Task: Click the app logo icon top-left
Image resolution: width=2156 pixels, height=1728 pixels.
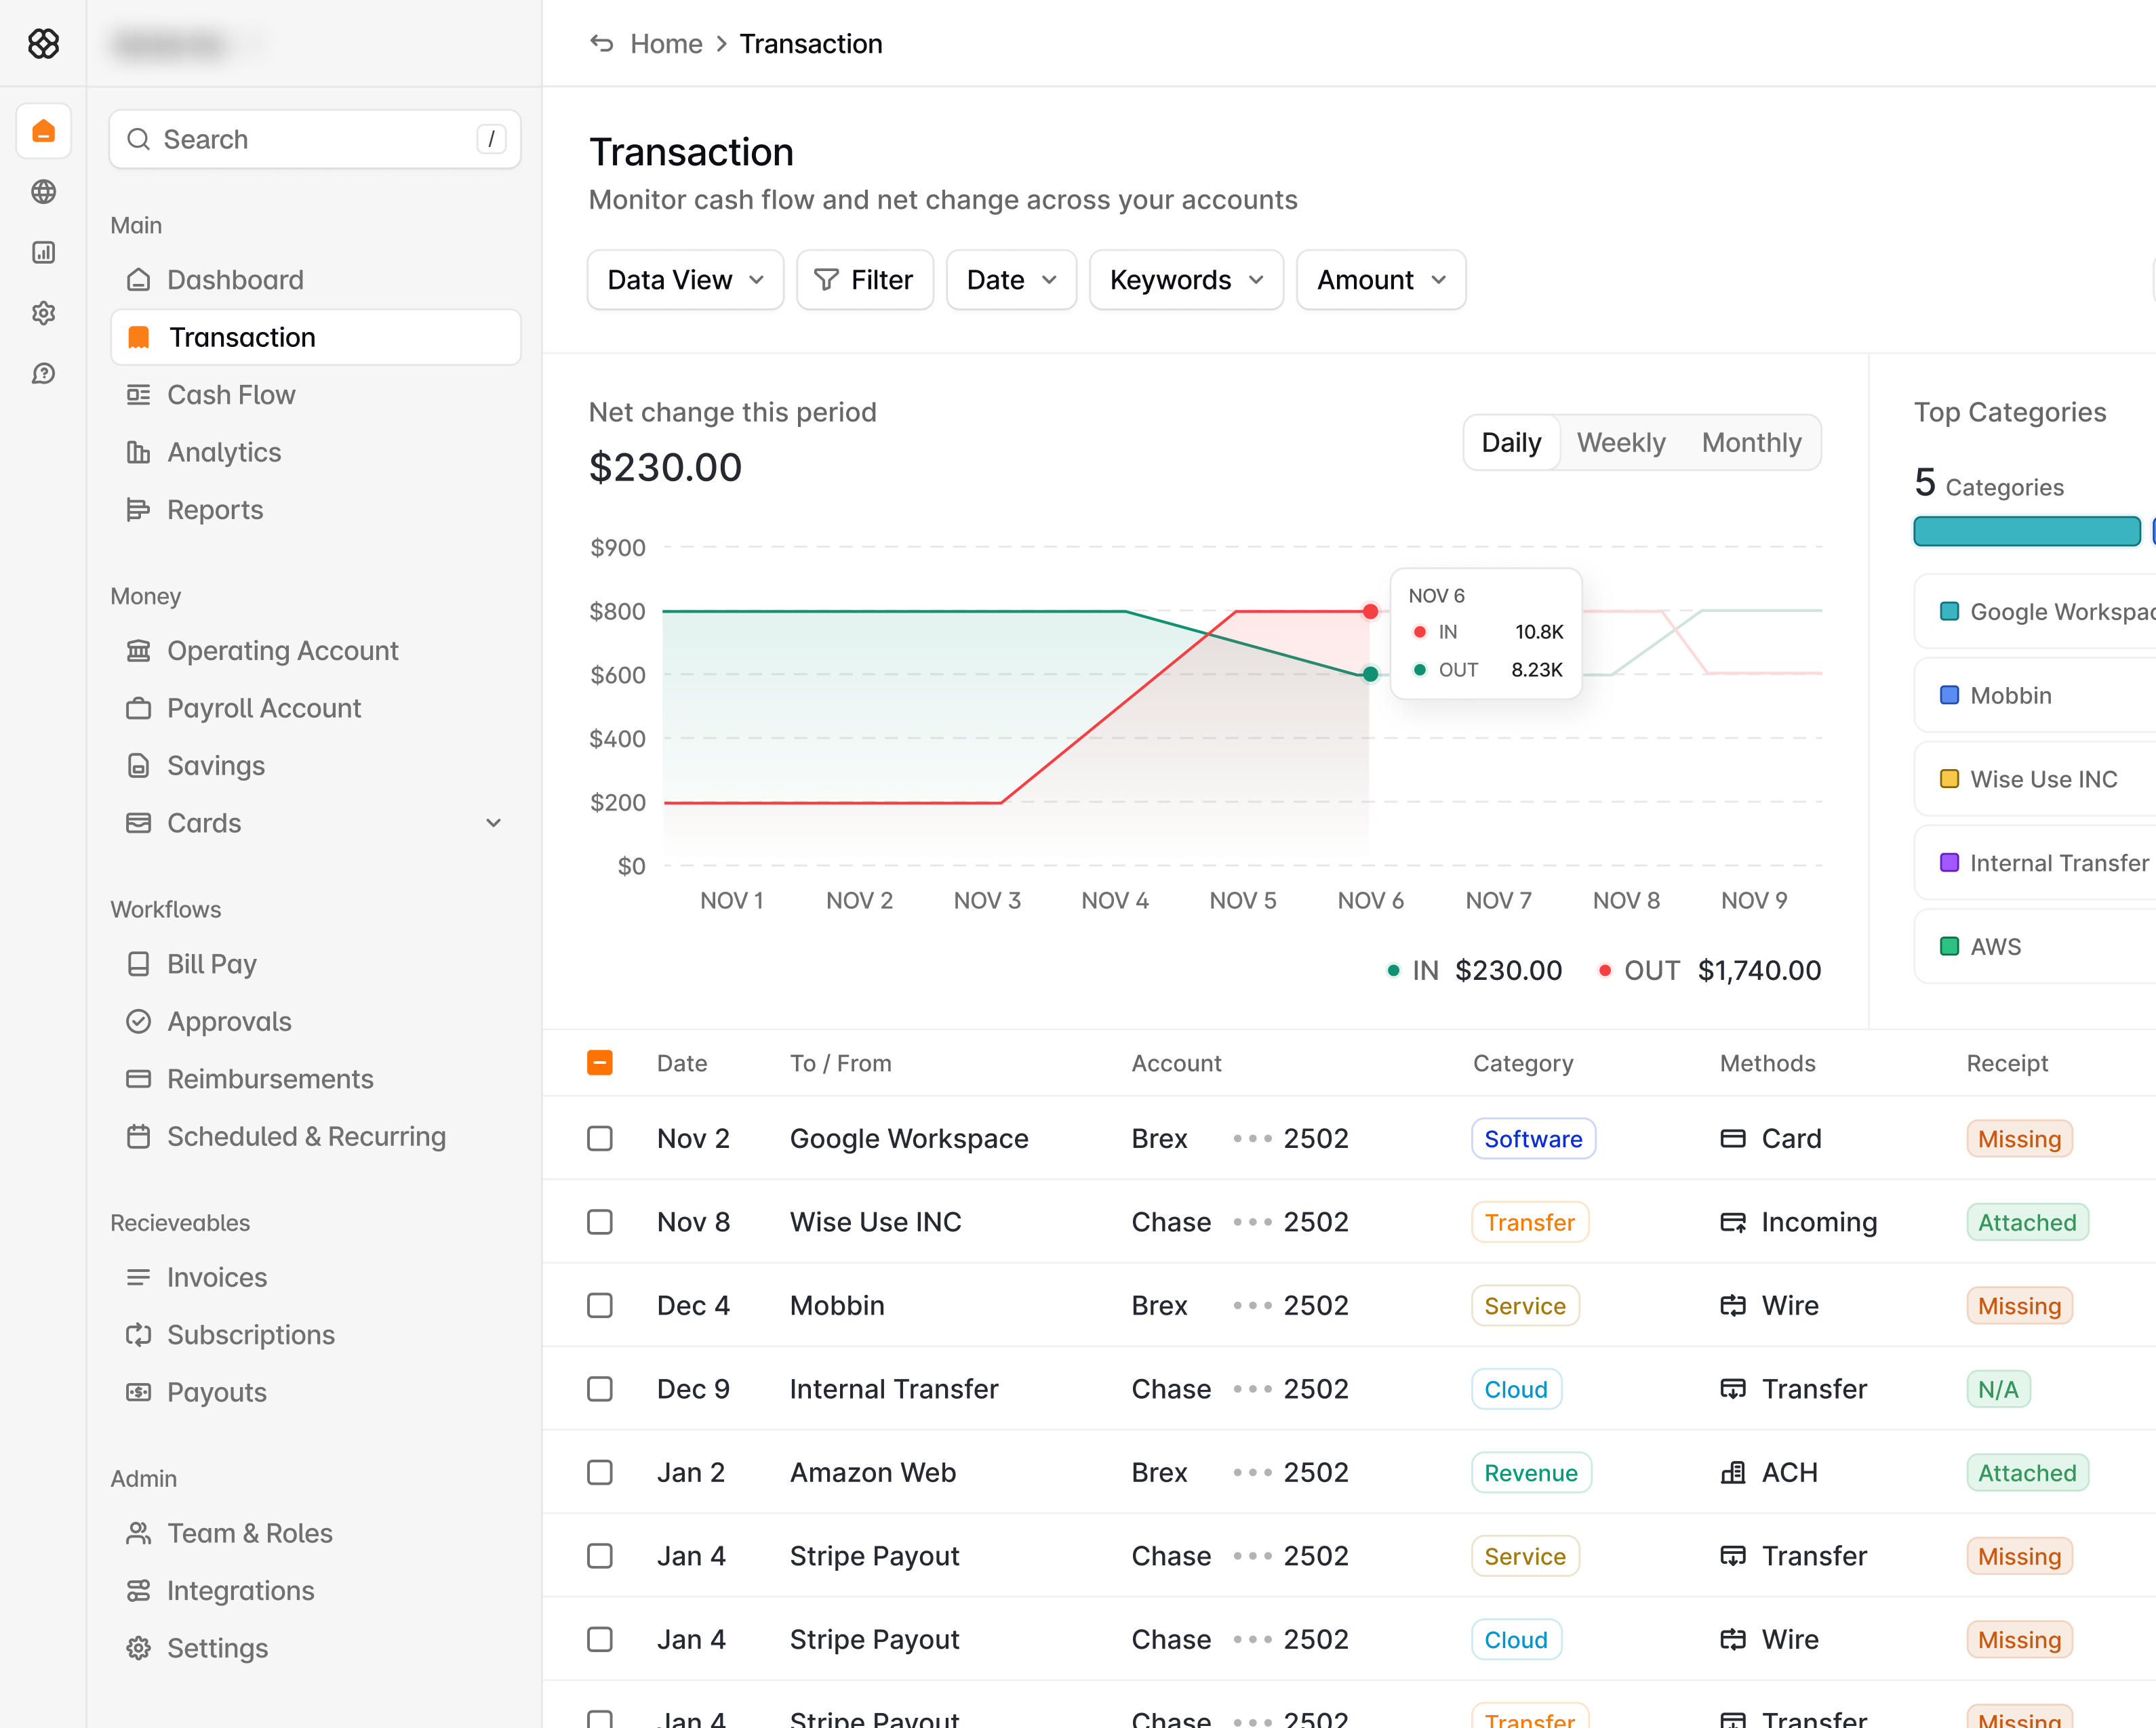Action: point(43,44)
